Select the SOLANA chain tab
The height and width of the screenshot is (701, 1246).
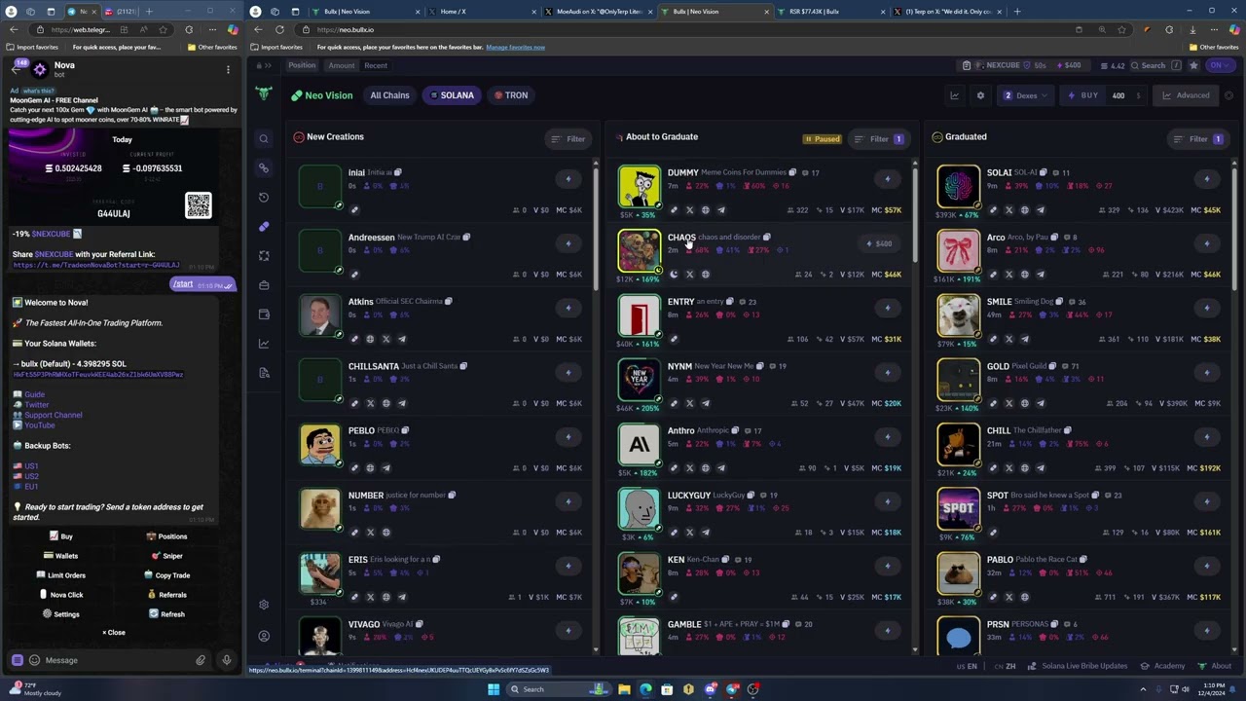coord(452,95)
